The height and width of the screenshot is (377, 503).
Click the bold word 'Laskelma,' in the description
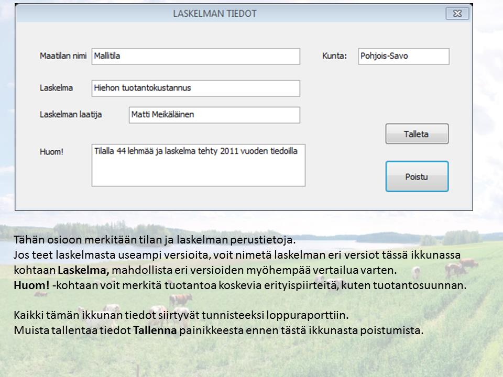click(x=83, y=270)
